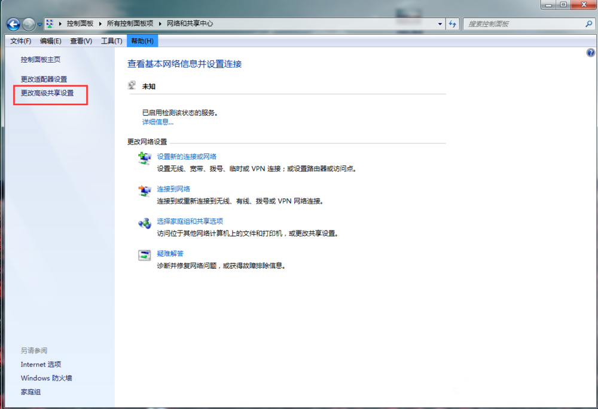Image resolution: width=598 pixels, height=409 pixels.
Task: Click the Forward navigation arrow button
Action: 29,24
